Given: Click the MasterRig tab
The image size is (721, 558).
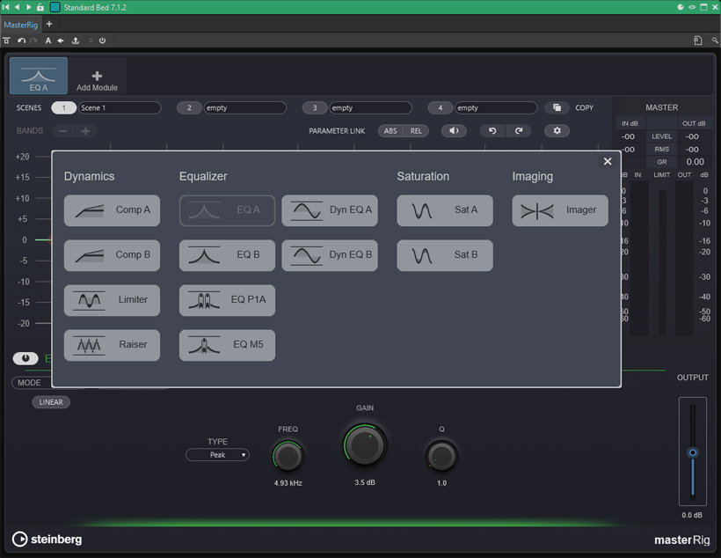Looking at the screenshot, I should click(x=21, y=25).
